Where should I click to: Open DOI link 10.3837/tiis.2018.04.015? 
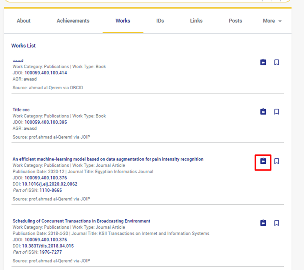pos(48,246)
